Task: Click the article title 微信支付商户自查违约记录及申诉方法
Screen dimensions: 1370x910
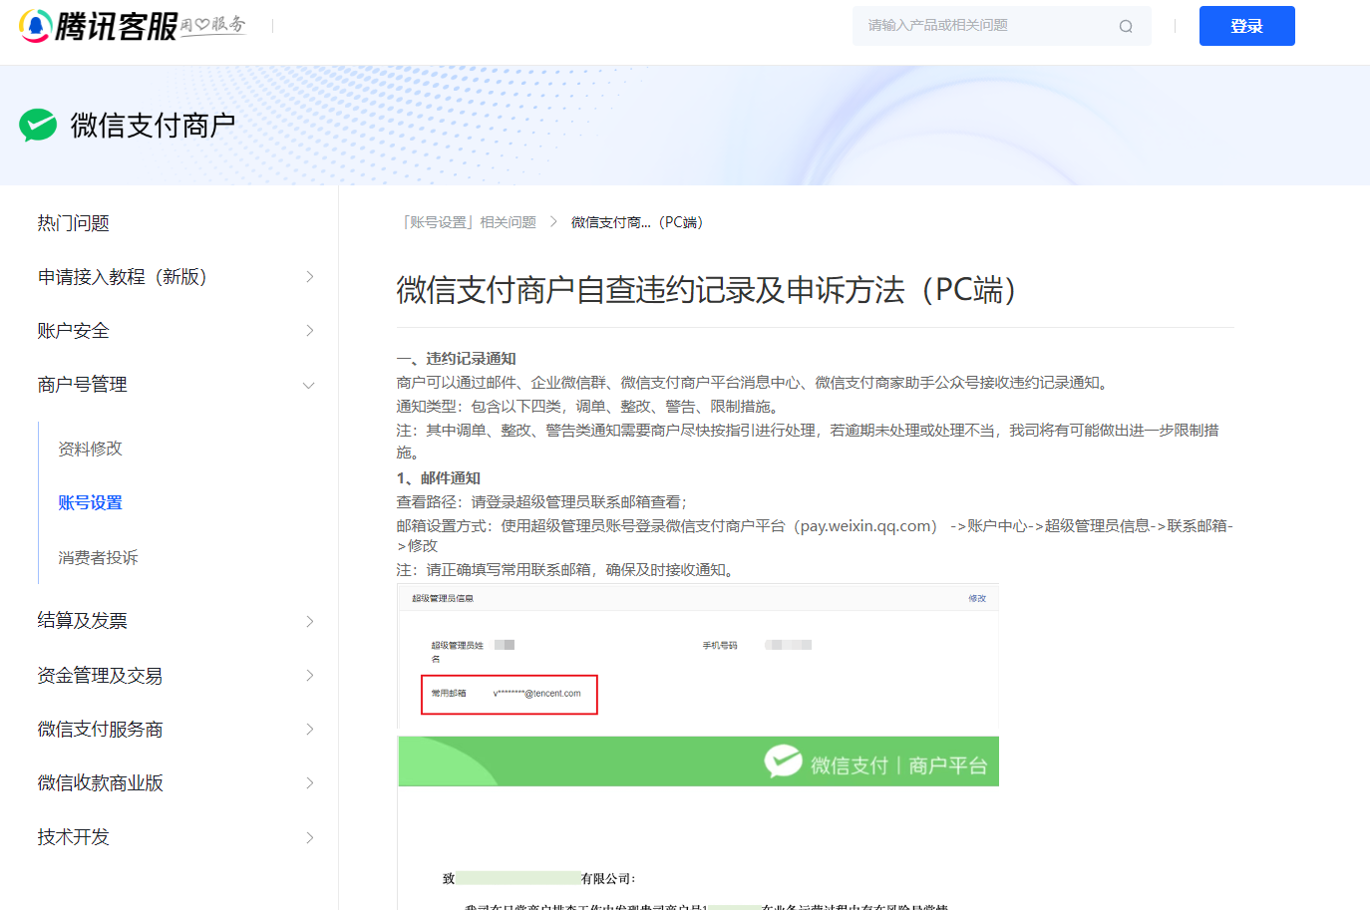Action: [x=708, y=290]
